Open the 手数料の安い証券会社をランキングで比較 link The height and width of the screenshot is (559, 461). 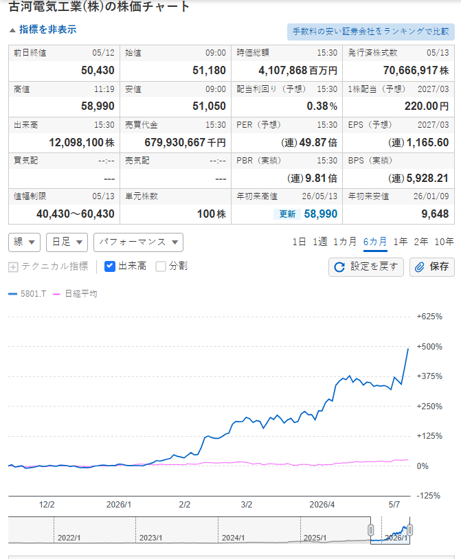pyautogui.click(x=371, y=32)
